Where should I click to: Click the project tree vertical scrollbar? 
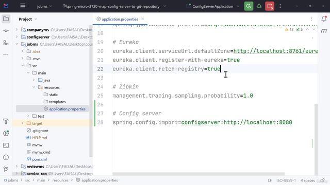(91, 91)
